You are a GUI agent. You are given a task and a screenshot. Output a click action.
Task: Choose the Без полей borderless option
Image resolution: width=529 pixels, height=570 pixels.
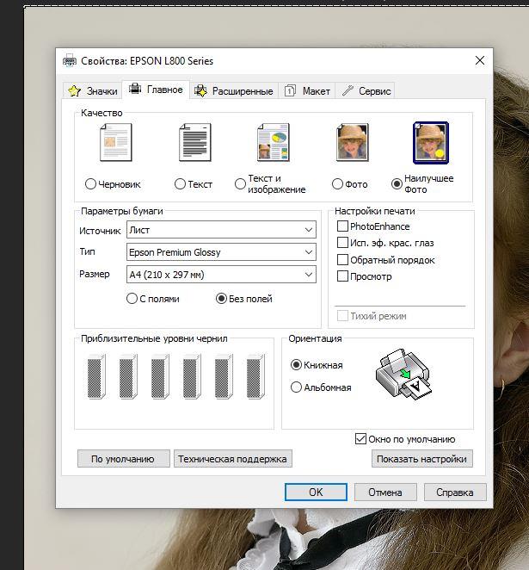click(221, 299)
